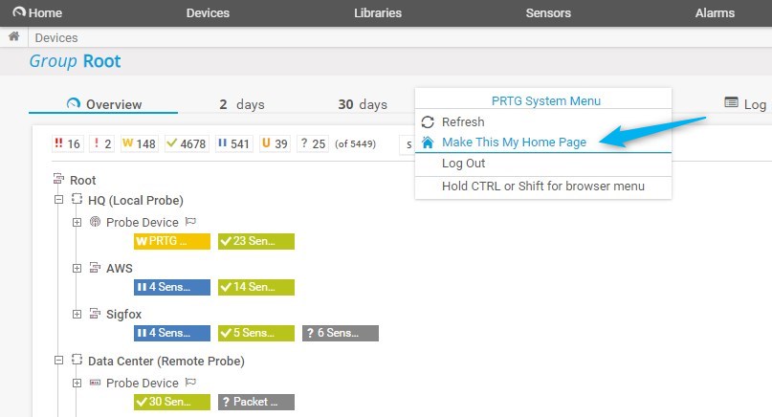
Task: Choose Refresh from PRTG System Menu
Action: point(463,122)
